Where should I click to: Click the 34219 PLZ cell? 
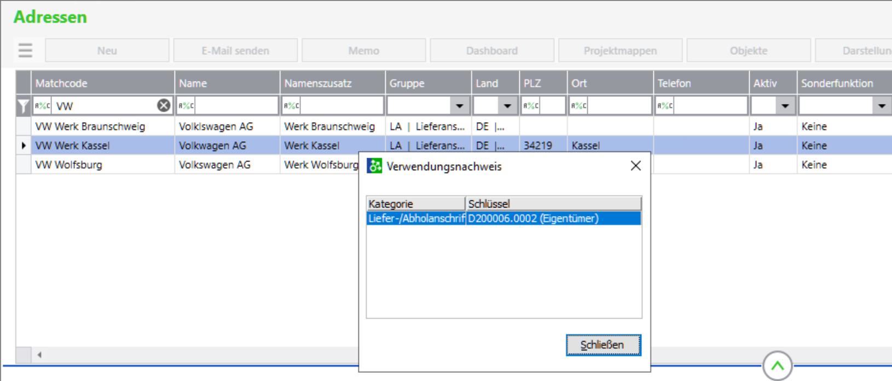[x=543, y=146]
